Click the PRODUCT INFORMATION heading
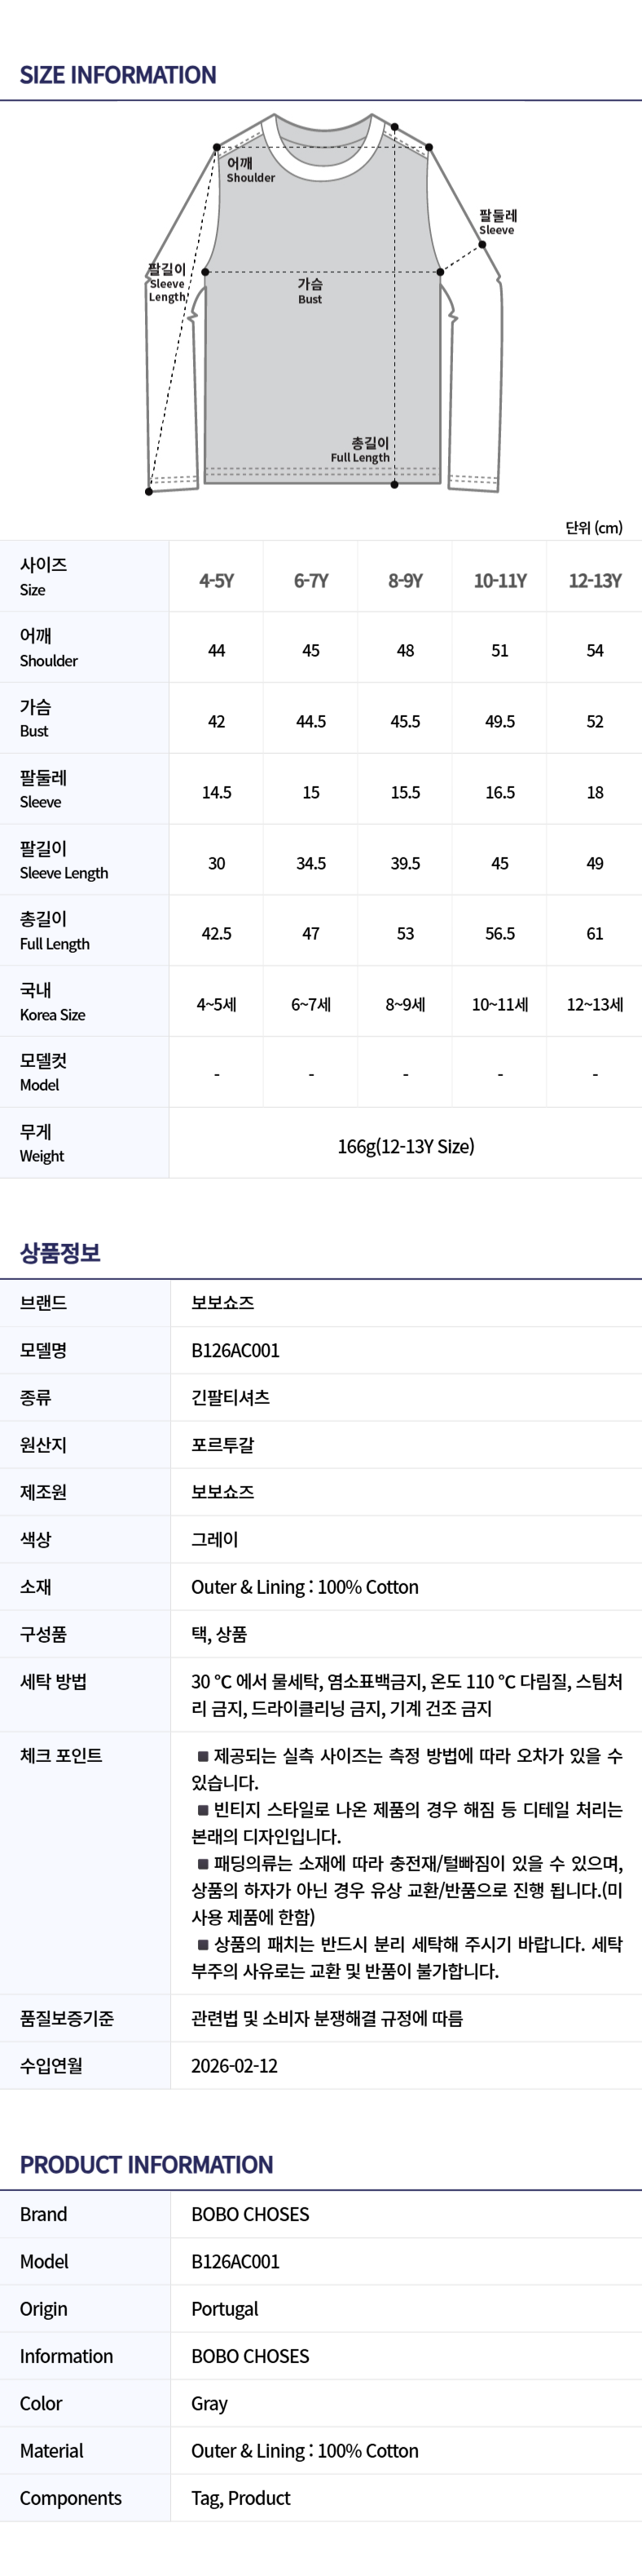The height and width of the screenshot is (2576, 642). 146,2165
